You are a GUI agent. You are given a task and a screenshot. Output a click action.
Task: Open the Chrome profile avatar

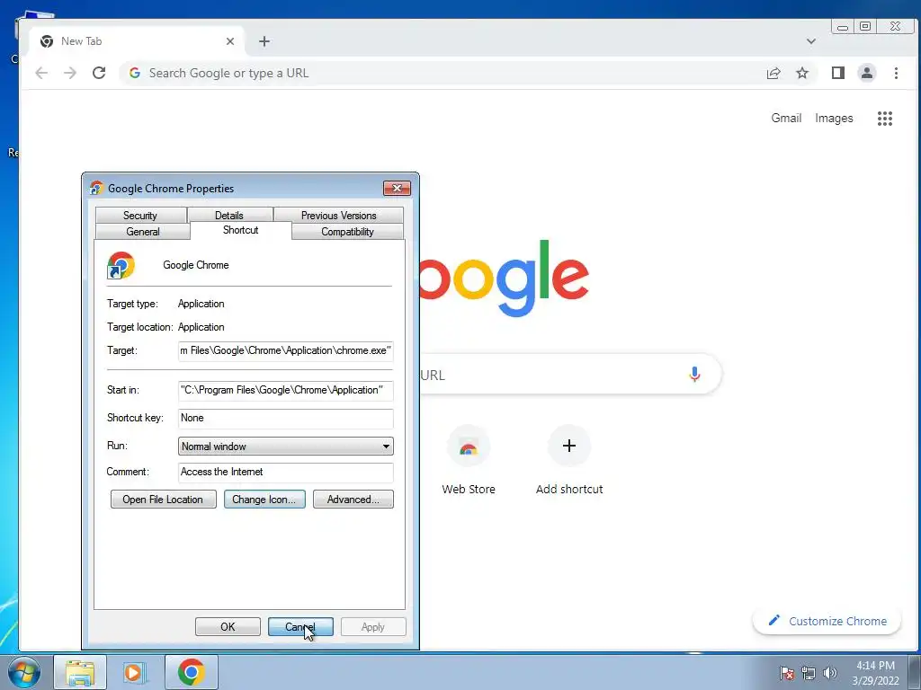[x=867, y=73]
